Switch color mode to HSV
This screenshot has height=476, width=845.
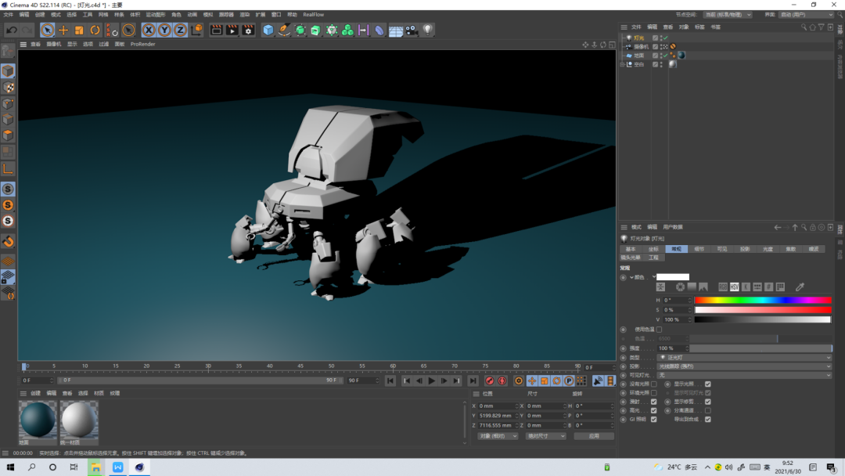[734, 287]
